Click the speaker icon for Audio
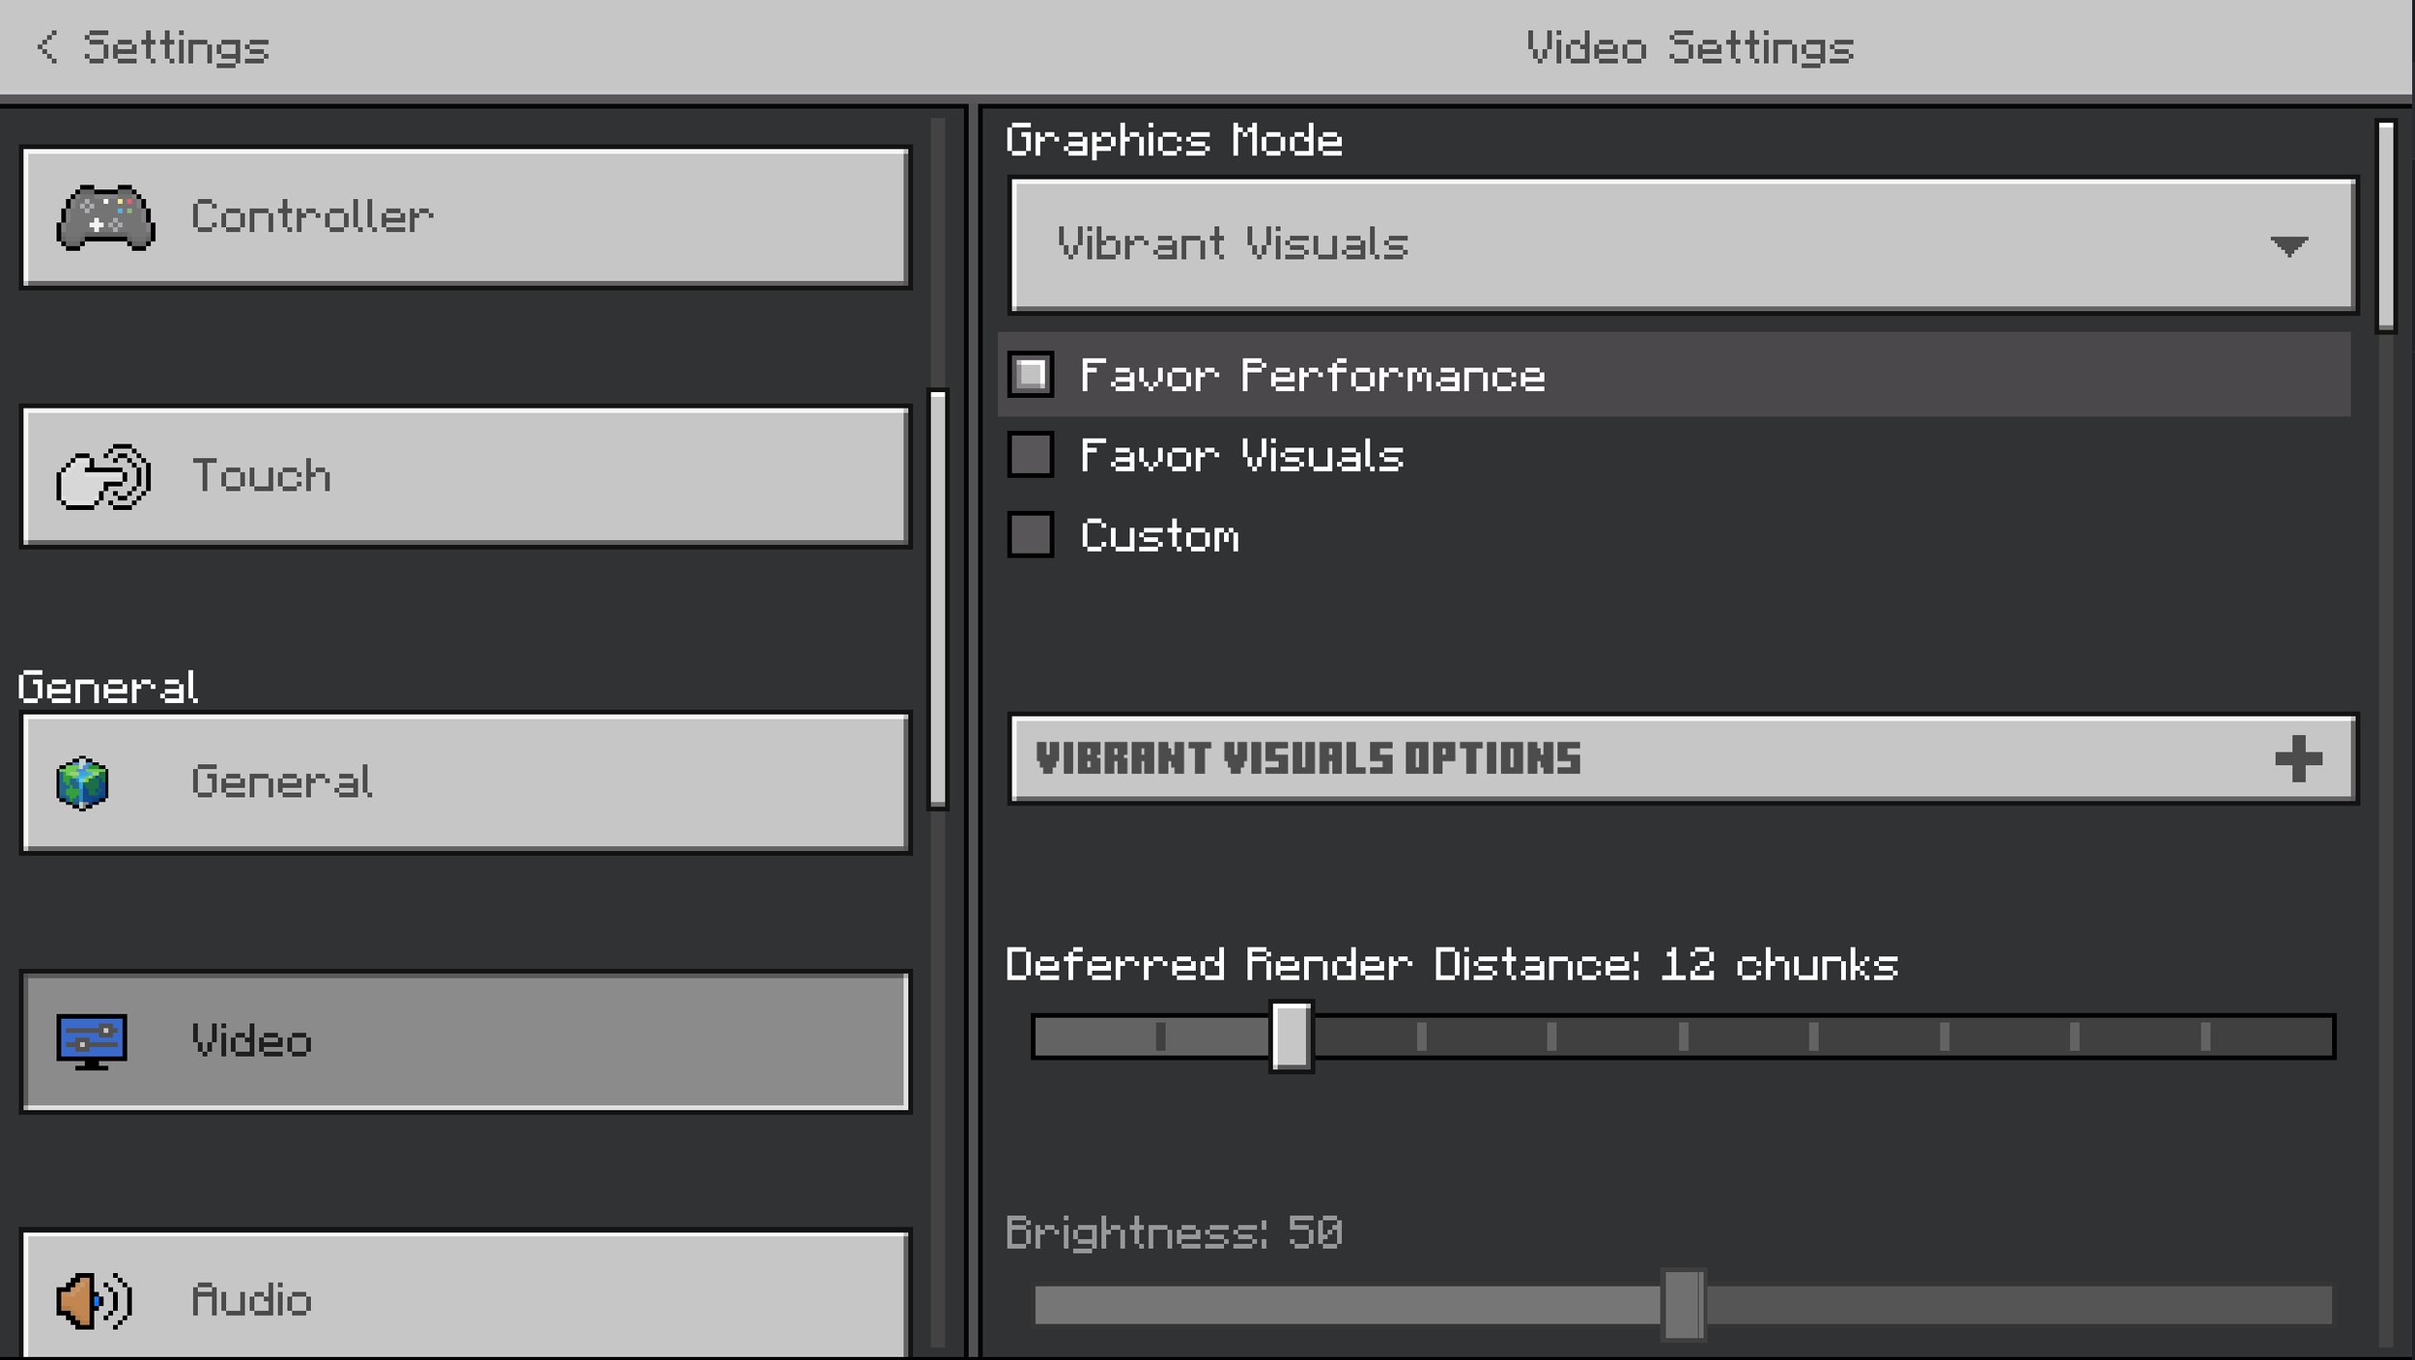 pos(94,1300)
